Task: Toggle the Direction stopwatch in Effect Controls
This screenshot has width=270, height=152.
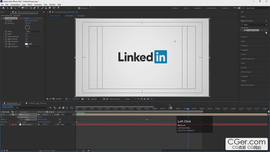Action: point(6,23)
